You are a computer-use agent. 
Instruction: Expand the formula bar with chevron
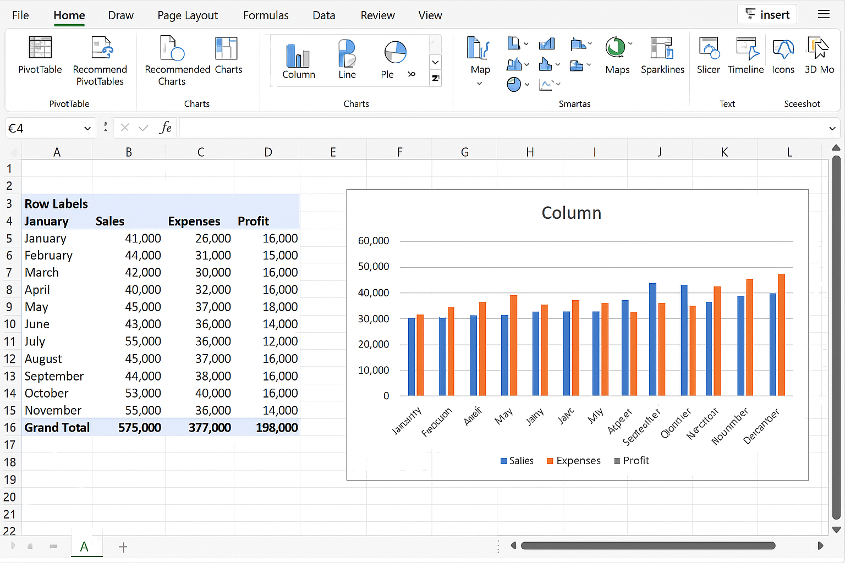pyautogui.click(x=832, y=128)
